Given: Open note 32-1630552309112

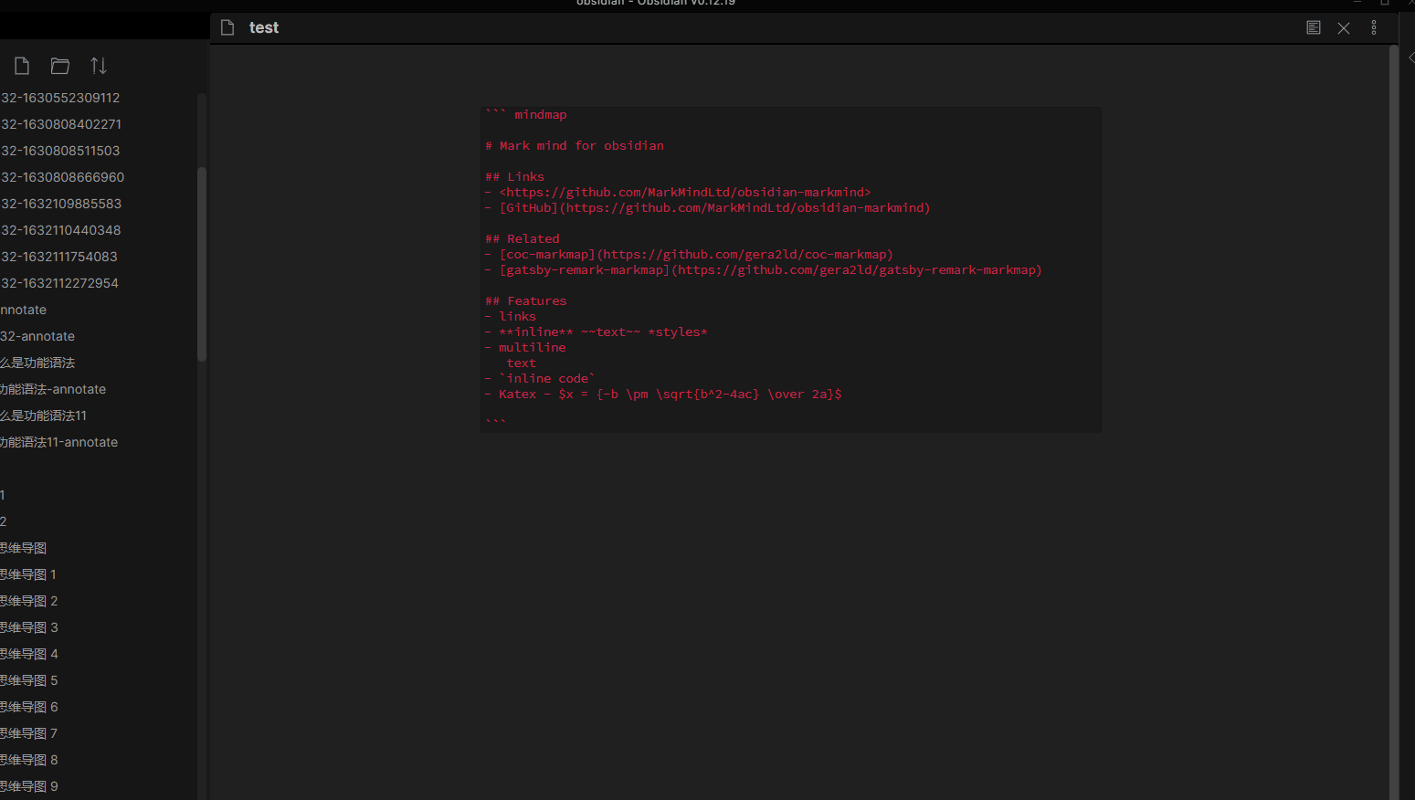Looking at the screenshot, I should [x=60, y=98].
